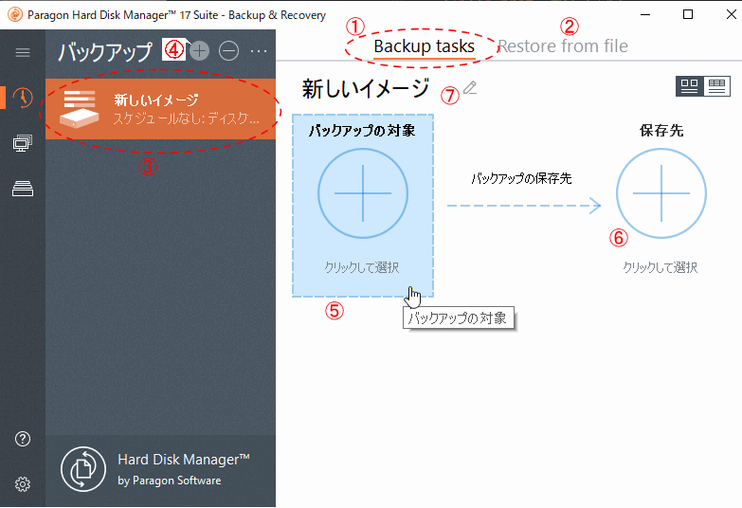Click the 新しいイメージ title heading
Image resolution: width=742 pixels, height=508 pixels.
(366, 89)
